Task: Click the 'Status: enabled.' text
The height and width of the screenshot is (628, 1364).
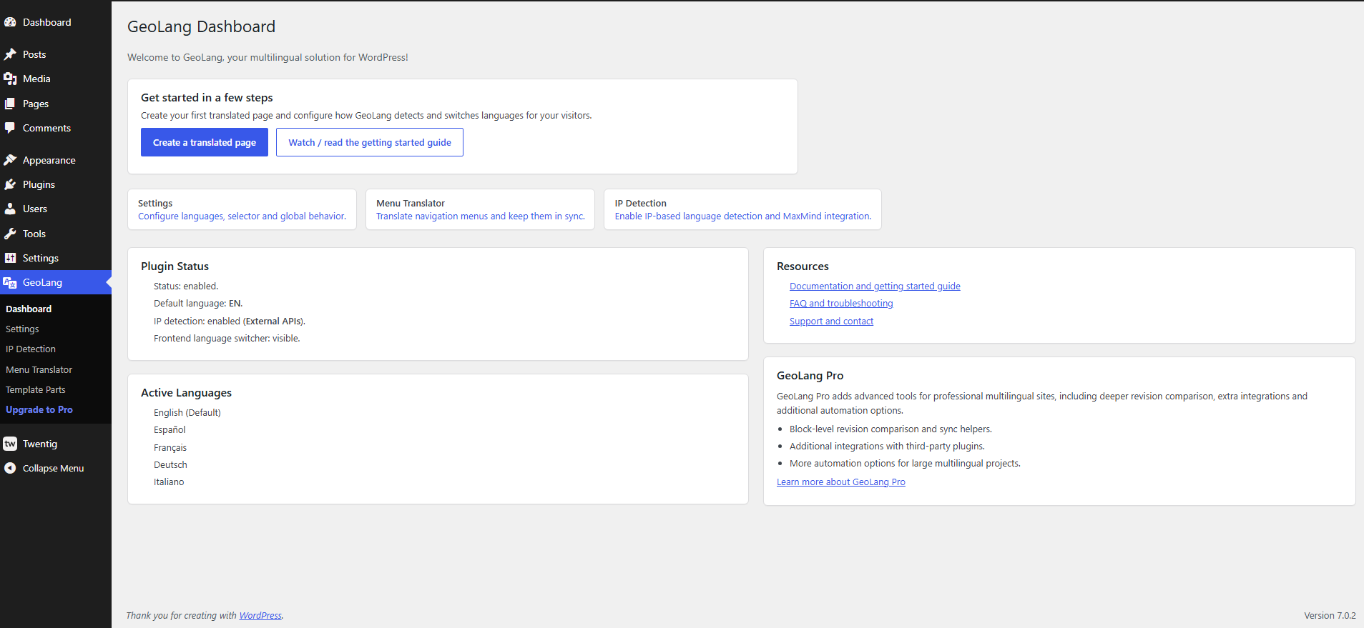Action: [x=186, y=286]
